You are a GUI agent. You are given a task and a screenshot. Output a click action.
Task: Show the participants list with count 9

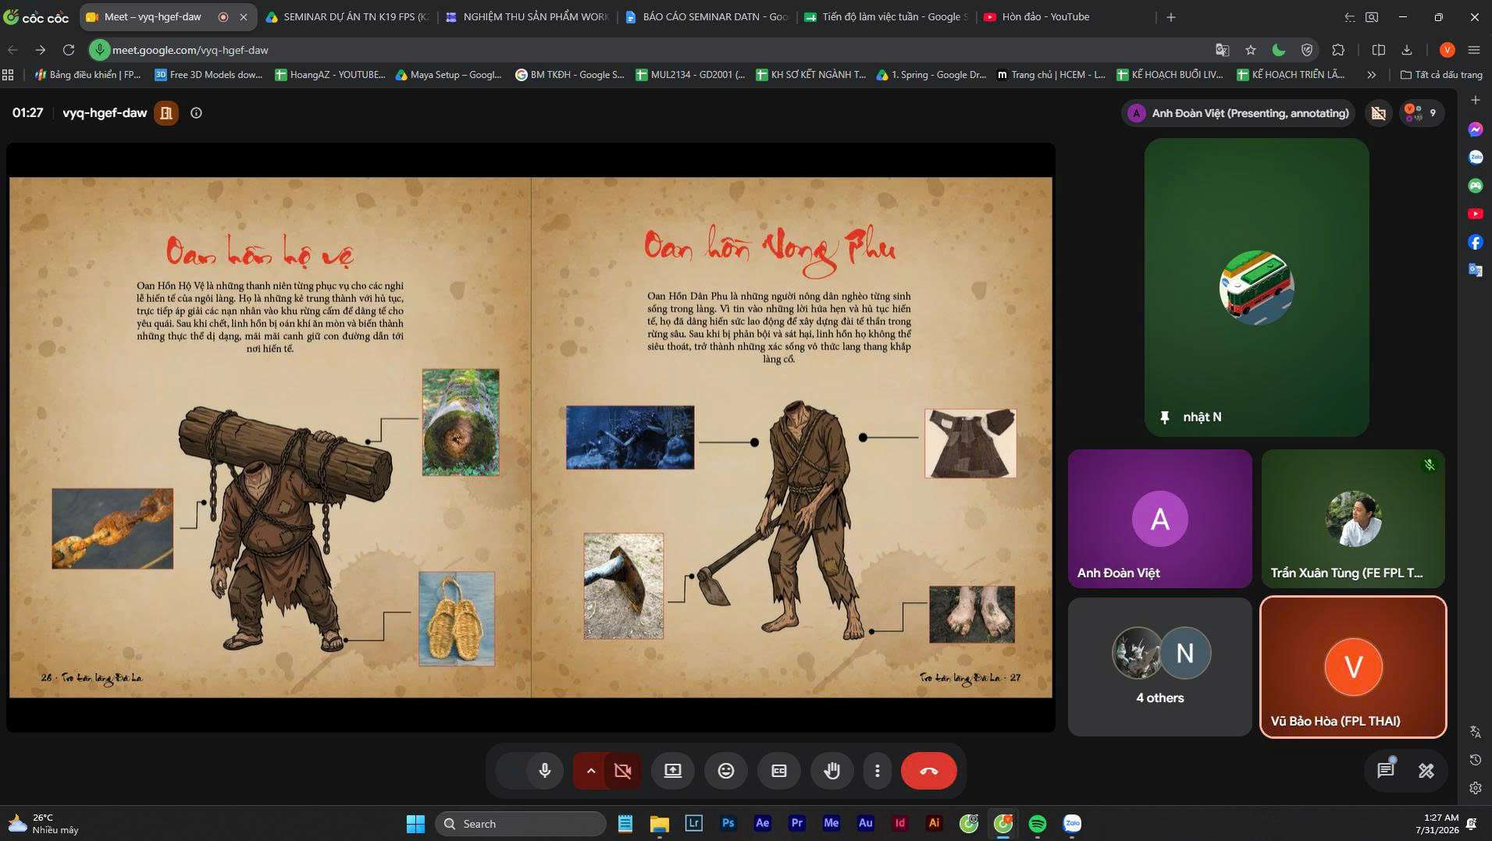1420,113
